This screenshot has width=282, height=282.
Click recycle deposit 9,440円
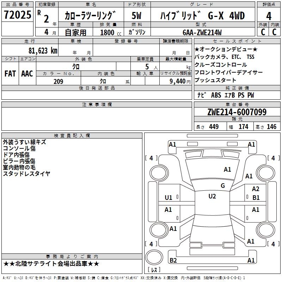[180, 81]
